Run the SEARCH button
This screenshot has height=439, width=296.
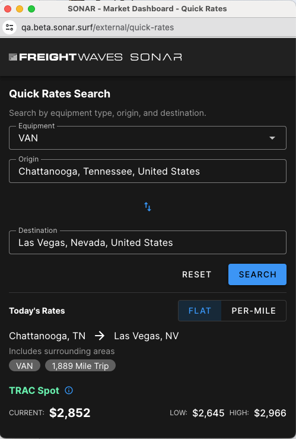(257, 274)
